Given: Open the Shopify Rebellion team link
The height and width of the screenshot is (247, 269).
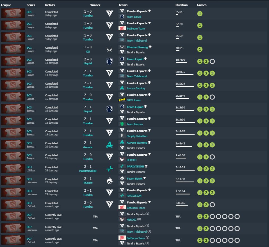Looking at the screenshot, I should pyautogui.click(x=137, y=136).
